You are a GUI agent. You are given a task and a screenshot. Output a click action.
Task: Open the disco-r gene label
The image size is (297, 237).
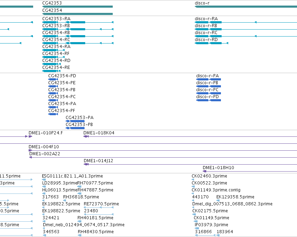[202, 3]
